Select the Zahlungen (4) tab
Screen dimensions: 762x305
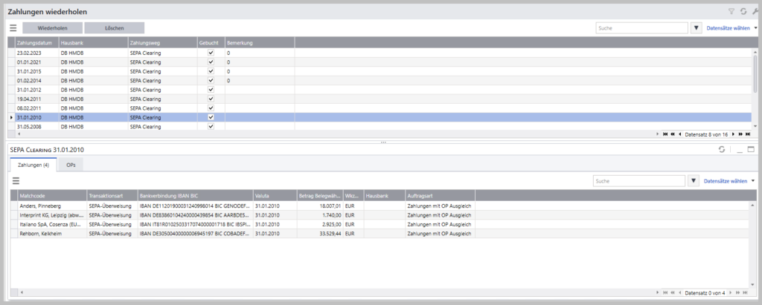[x=33, y=165]
